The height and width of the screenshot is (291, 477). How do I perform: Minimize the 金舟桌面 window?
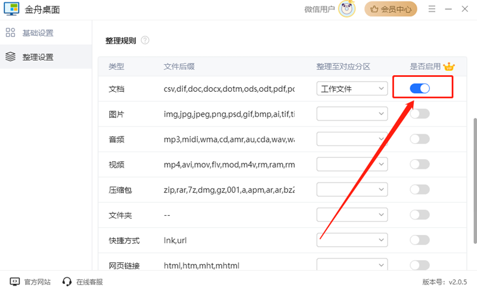click(x=448, y=9)
